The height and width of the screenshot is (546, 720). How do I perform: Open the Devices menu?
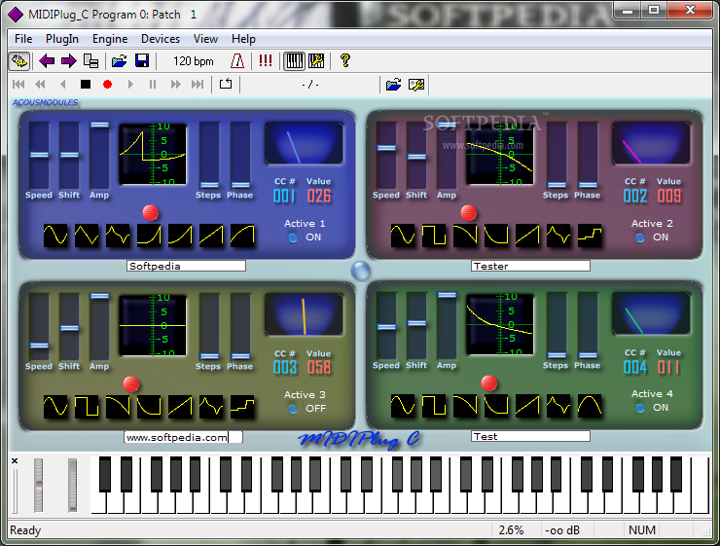tap(161, 39)
